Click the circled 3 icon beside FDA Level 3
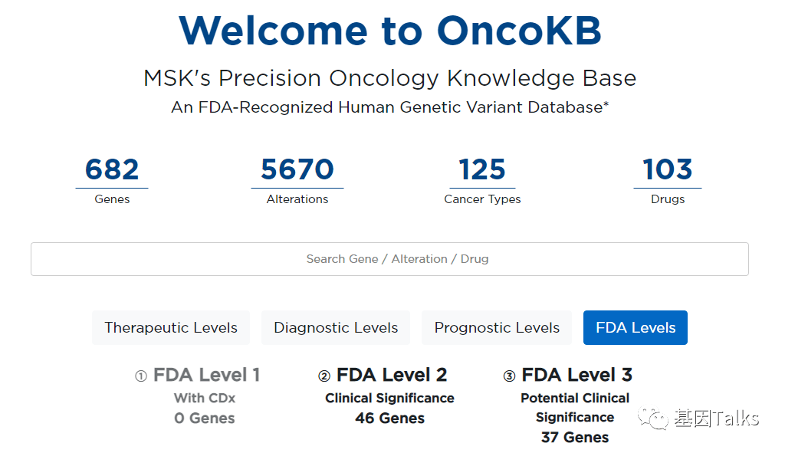 point(509,376)
